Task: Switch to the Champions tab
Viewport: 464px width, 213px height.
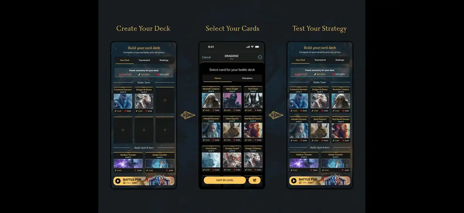Action: click(x=247, y=78)
